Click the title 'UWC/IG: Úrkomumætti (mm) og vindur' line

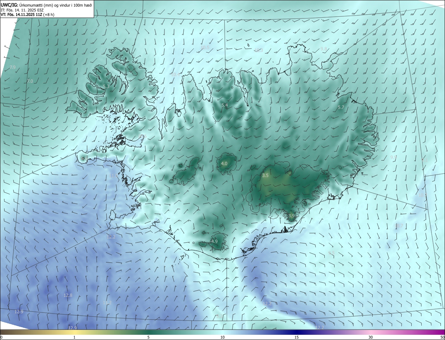pyautogui.click(x=46, y=5)
